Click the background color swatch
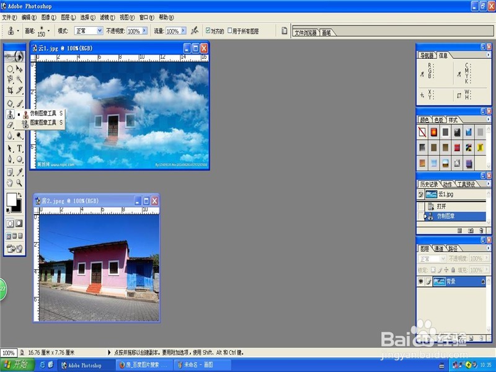The height and width of the screenshot is (372, 496). (17, 206)
